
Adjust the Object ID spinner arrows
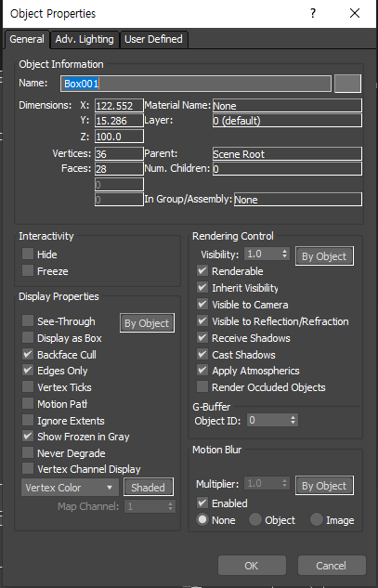pyautogui.click(x=293, y=421)
